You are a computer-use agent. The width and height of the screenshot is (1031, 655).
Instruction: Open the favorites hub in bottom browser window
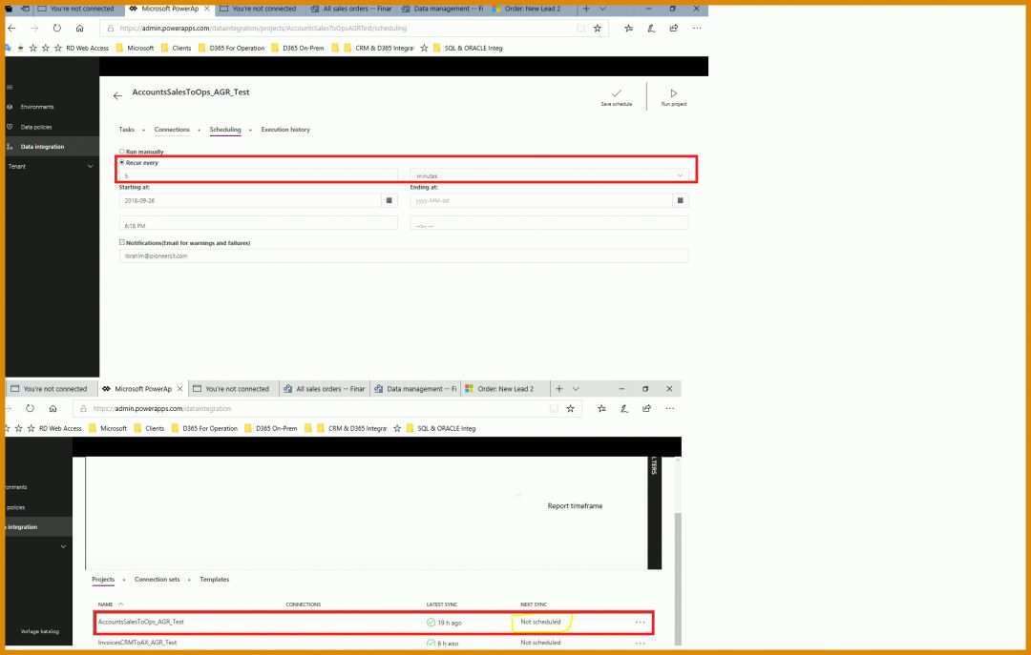[x=601, y=409]
